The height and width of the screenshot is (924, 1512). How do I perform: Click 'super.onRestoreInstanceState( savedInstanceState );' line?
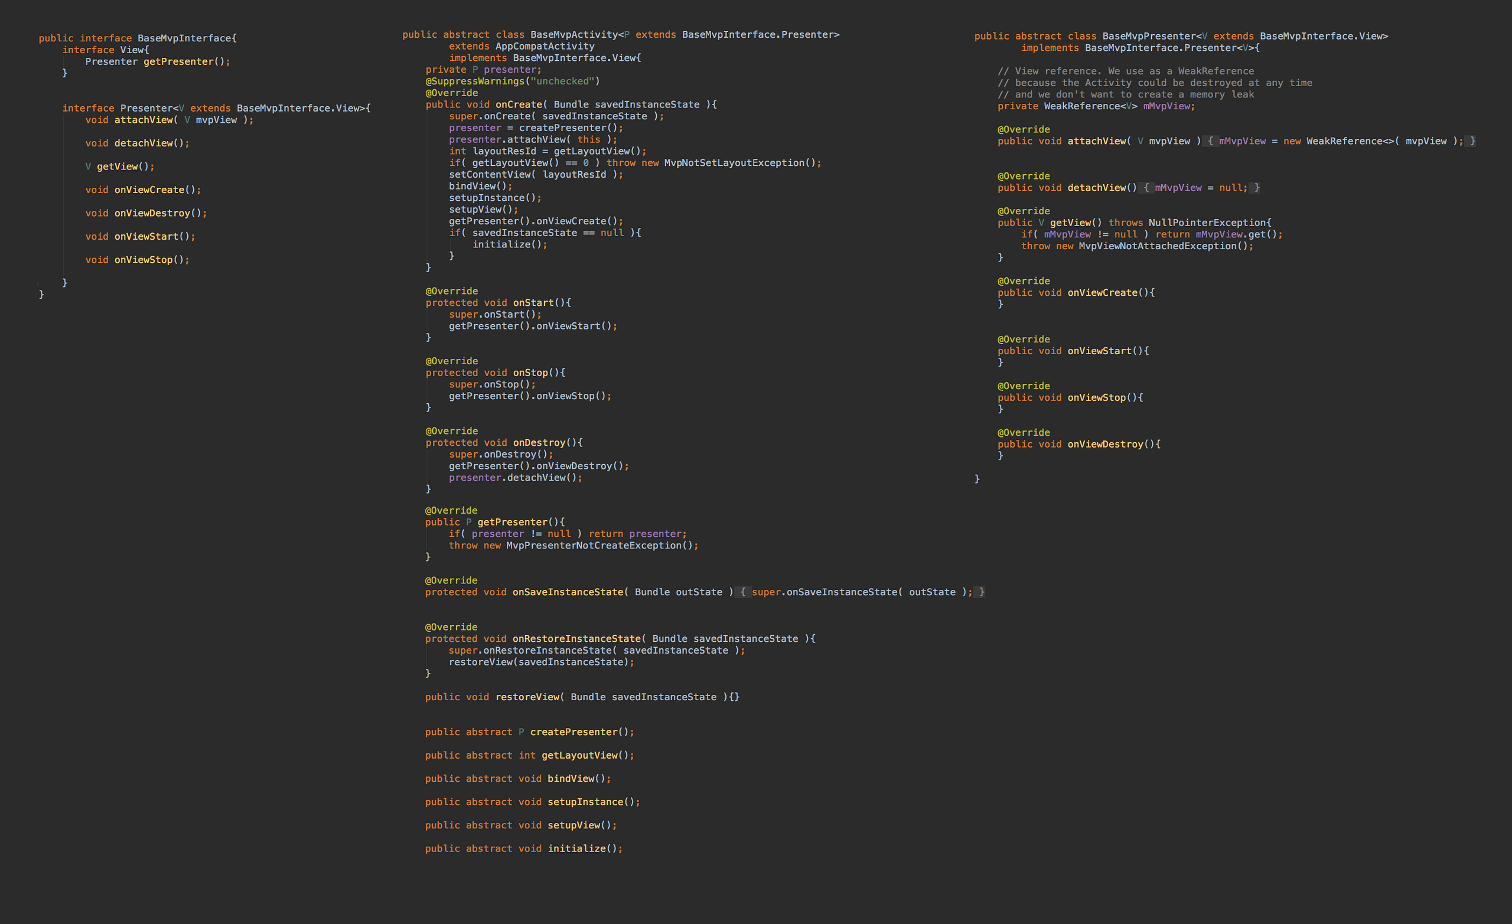[x=597, y=651]
